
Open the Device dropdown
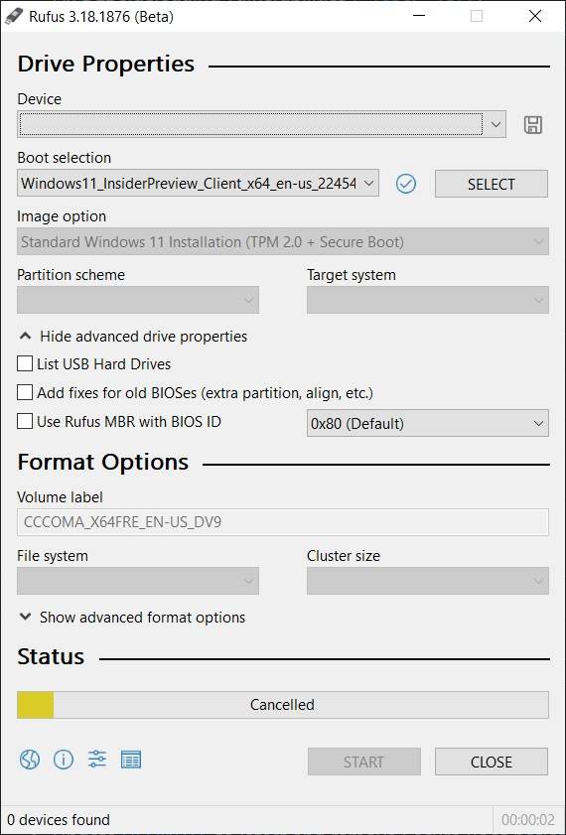point(261,124)
